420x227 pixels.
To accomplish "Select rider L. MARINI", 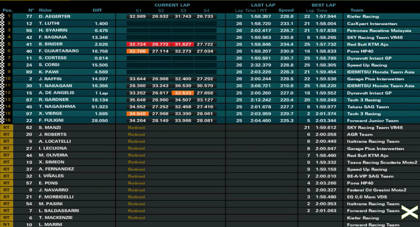I will point(50,225).
